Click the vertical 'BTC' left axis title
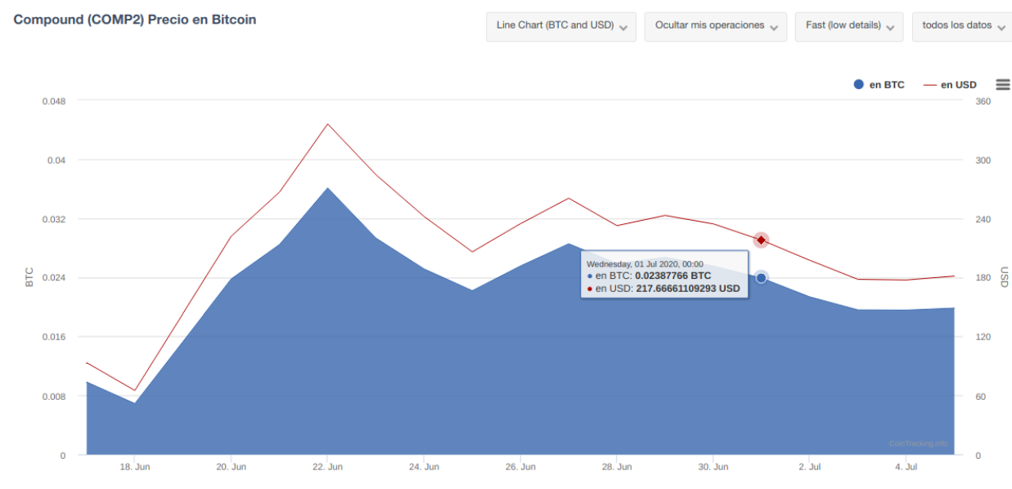 29,277
